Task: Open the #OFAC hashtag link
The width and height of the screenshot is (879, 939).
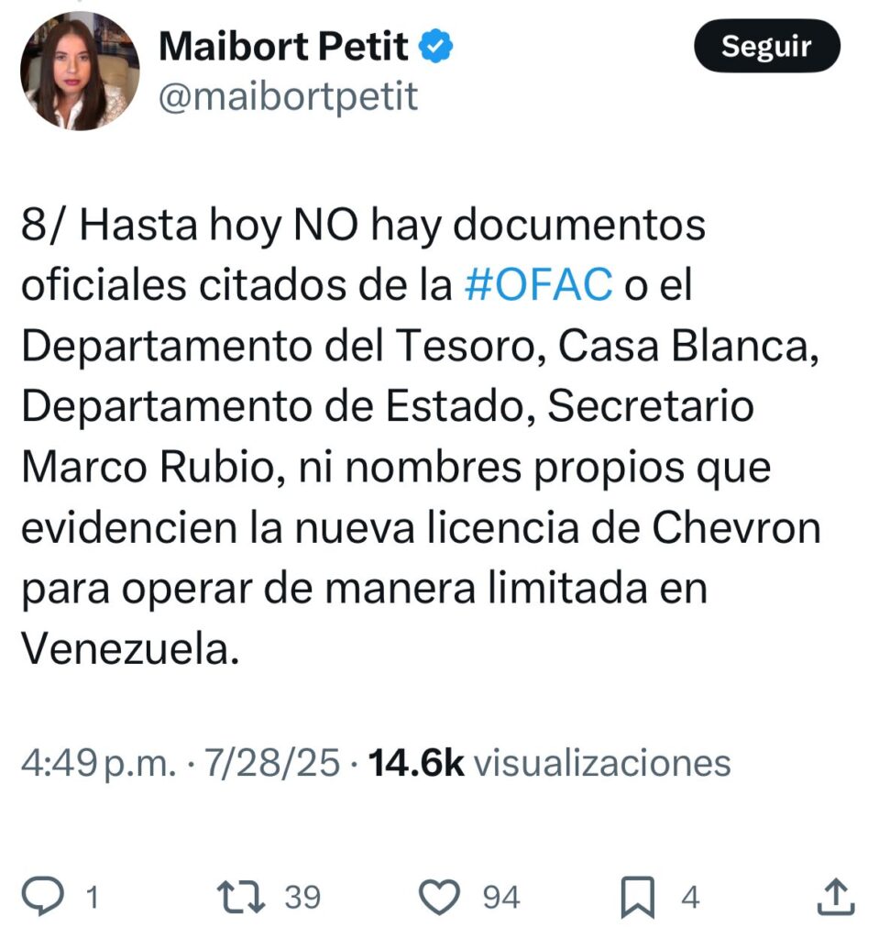Action: click(x=539, y=284)
